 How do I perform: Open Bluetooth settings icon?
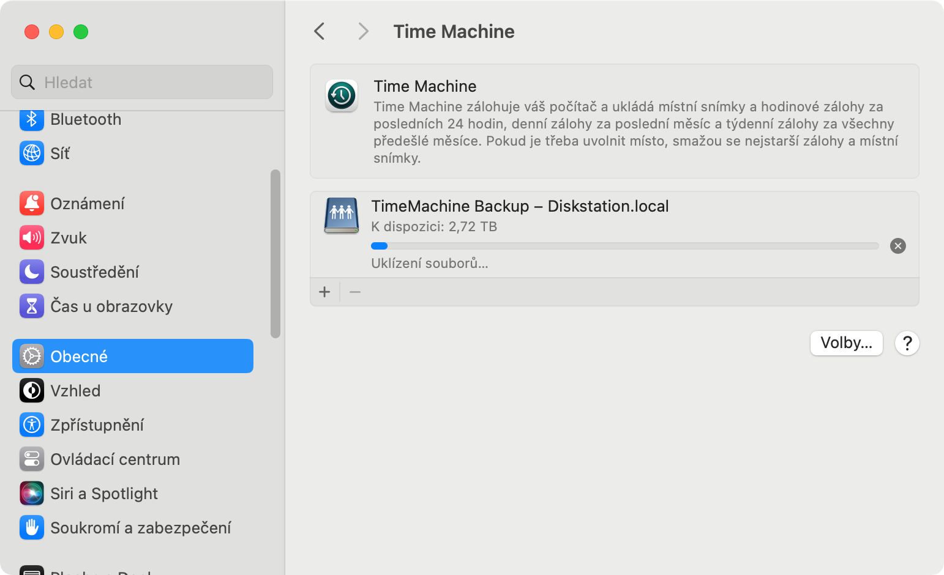click(32, 119)
